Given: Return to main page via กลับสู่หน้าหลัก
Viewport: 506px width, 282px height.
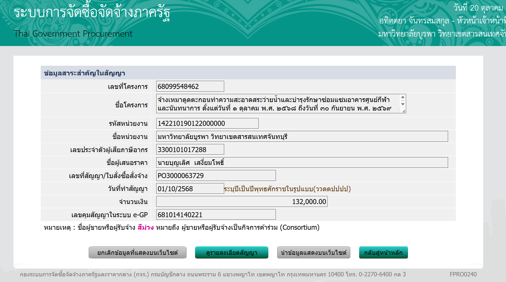Looking at the screenshot, I should click(x=383, y=253).
